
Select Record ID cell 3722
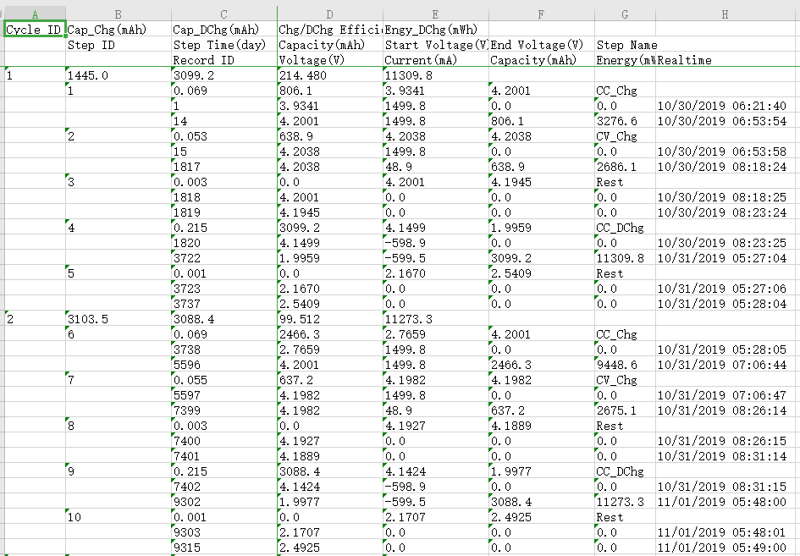coord(224,258)
